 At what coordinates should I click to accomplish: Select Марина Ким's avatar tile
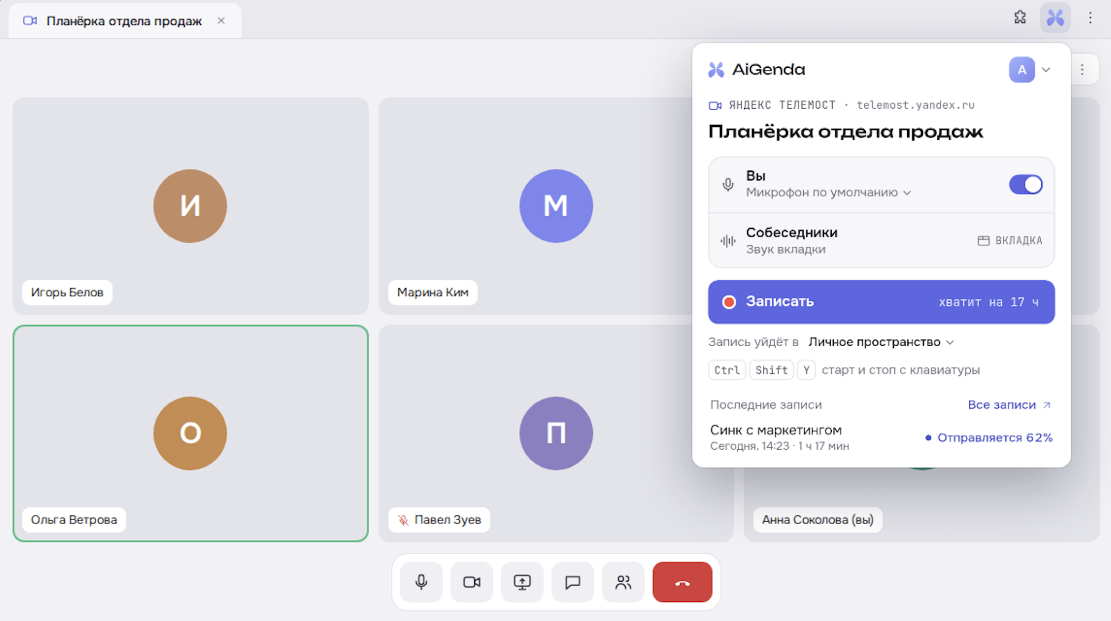pyautogui.click(x=556, y=206)
